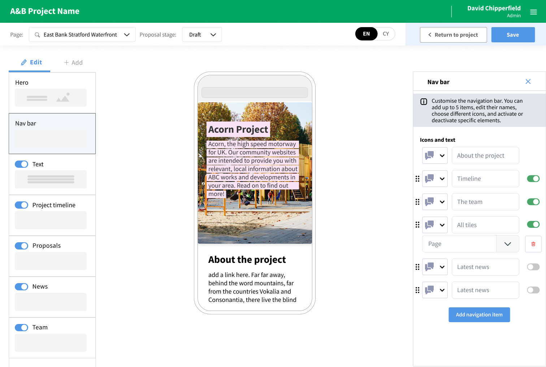Click Add navigation item button
Image resolution: width=546 pixels, height=367 pixels.
click(479, 315)
